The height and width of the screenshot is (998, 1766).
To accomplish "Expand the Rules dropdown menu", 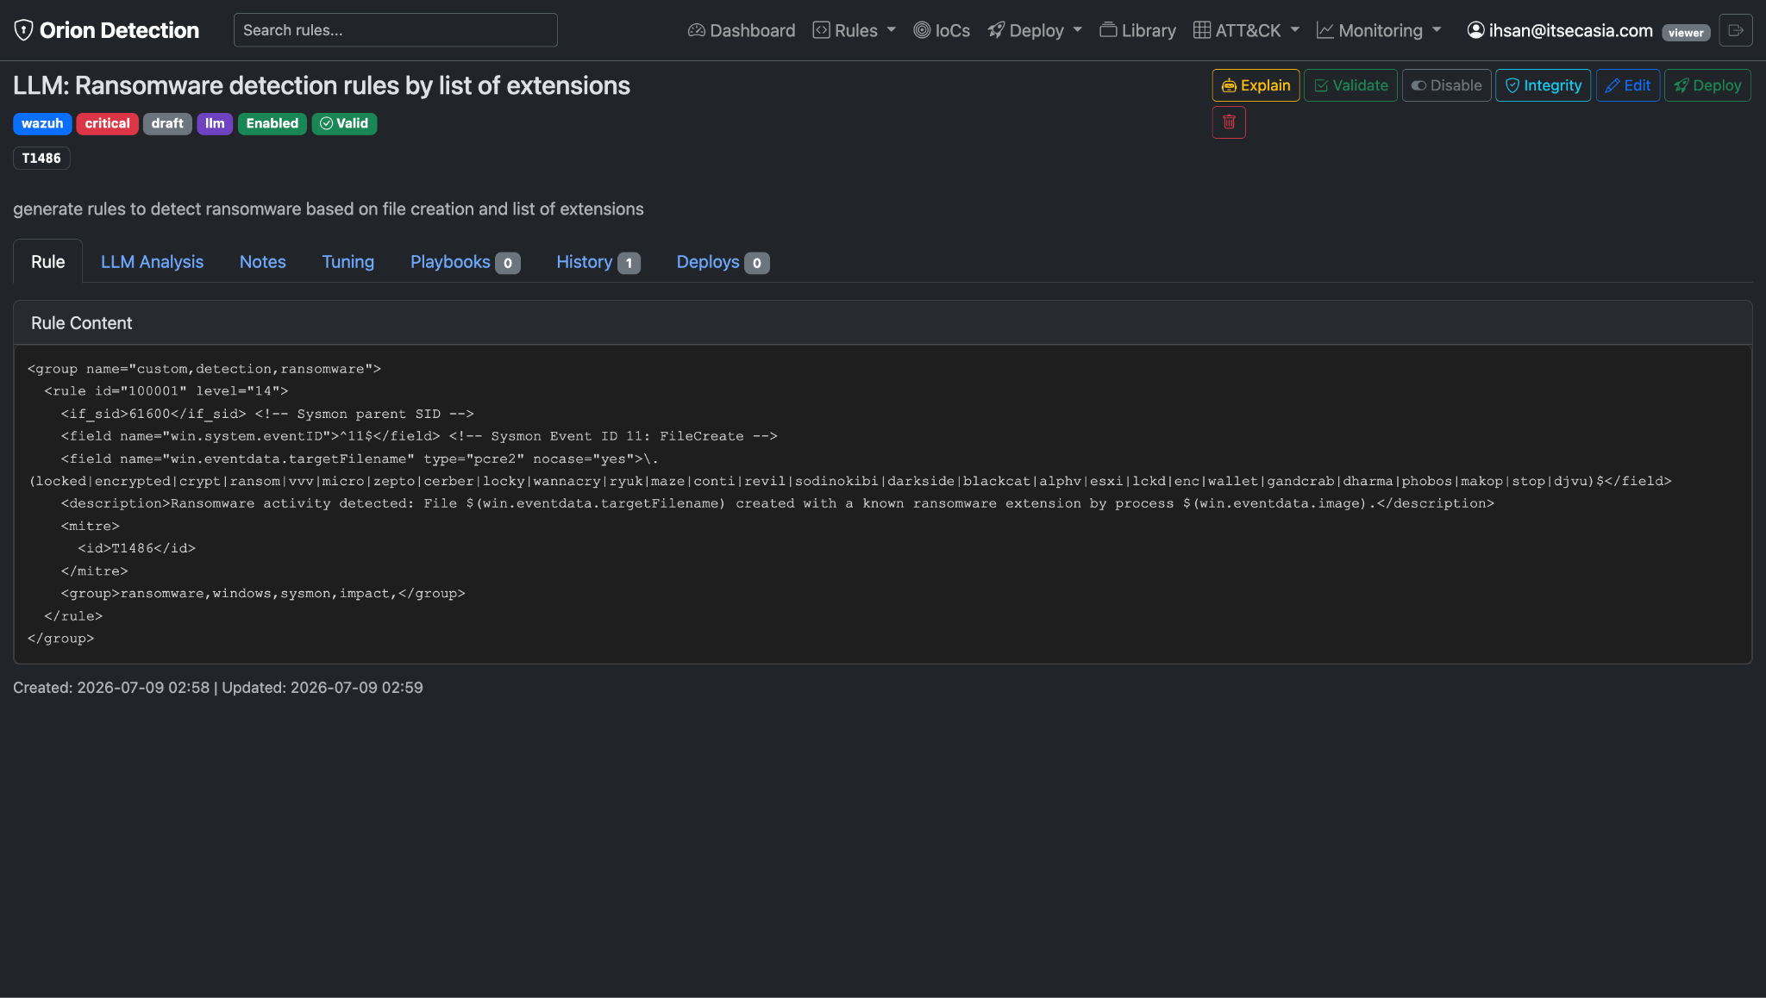I will [855, 30].
